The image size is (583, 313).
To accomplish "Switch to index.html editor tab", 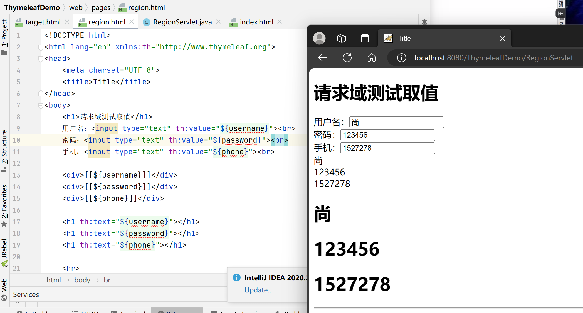I will click(256, 22).
